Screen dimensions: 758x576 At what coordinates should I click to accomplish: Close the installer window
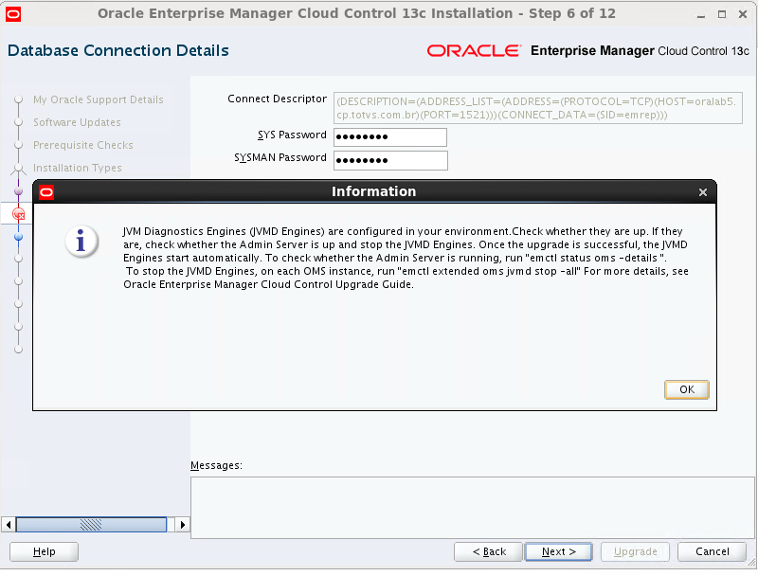(x=743, y=14)
